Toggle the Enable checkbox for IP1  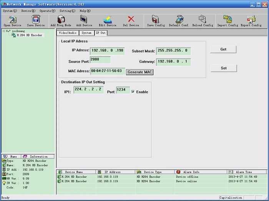pyautogui.click(x=133, y=92)
